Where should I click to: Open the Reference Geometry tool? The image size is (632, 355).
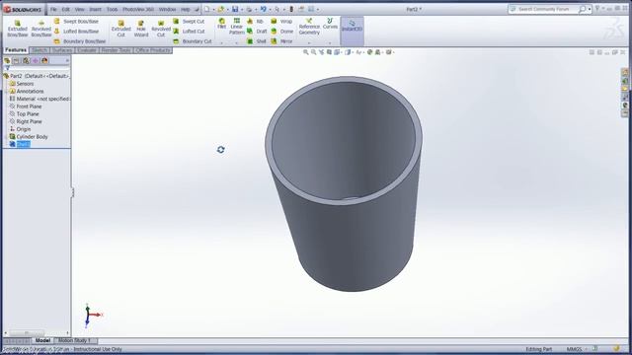(x=309, y=27)
